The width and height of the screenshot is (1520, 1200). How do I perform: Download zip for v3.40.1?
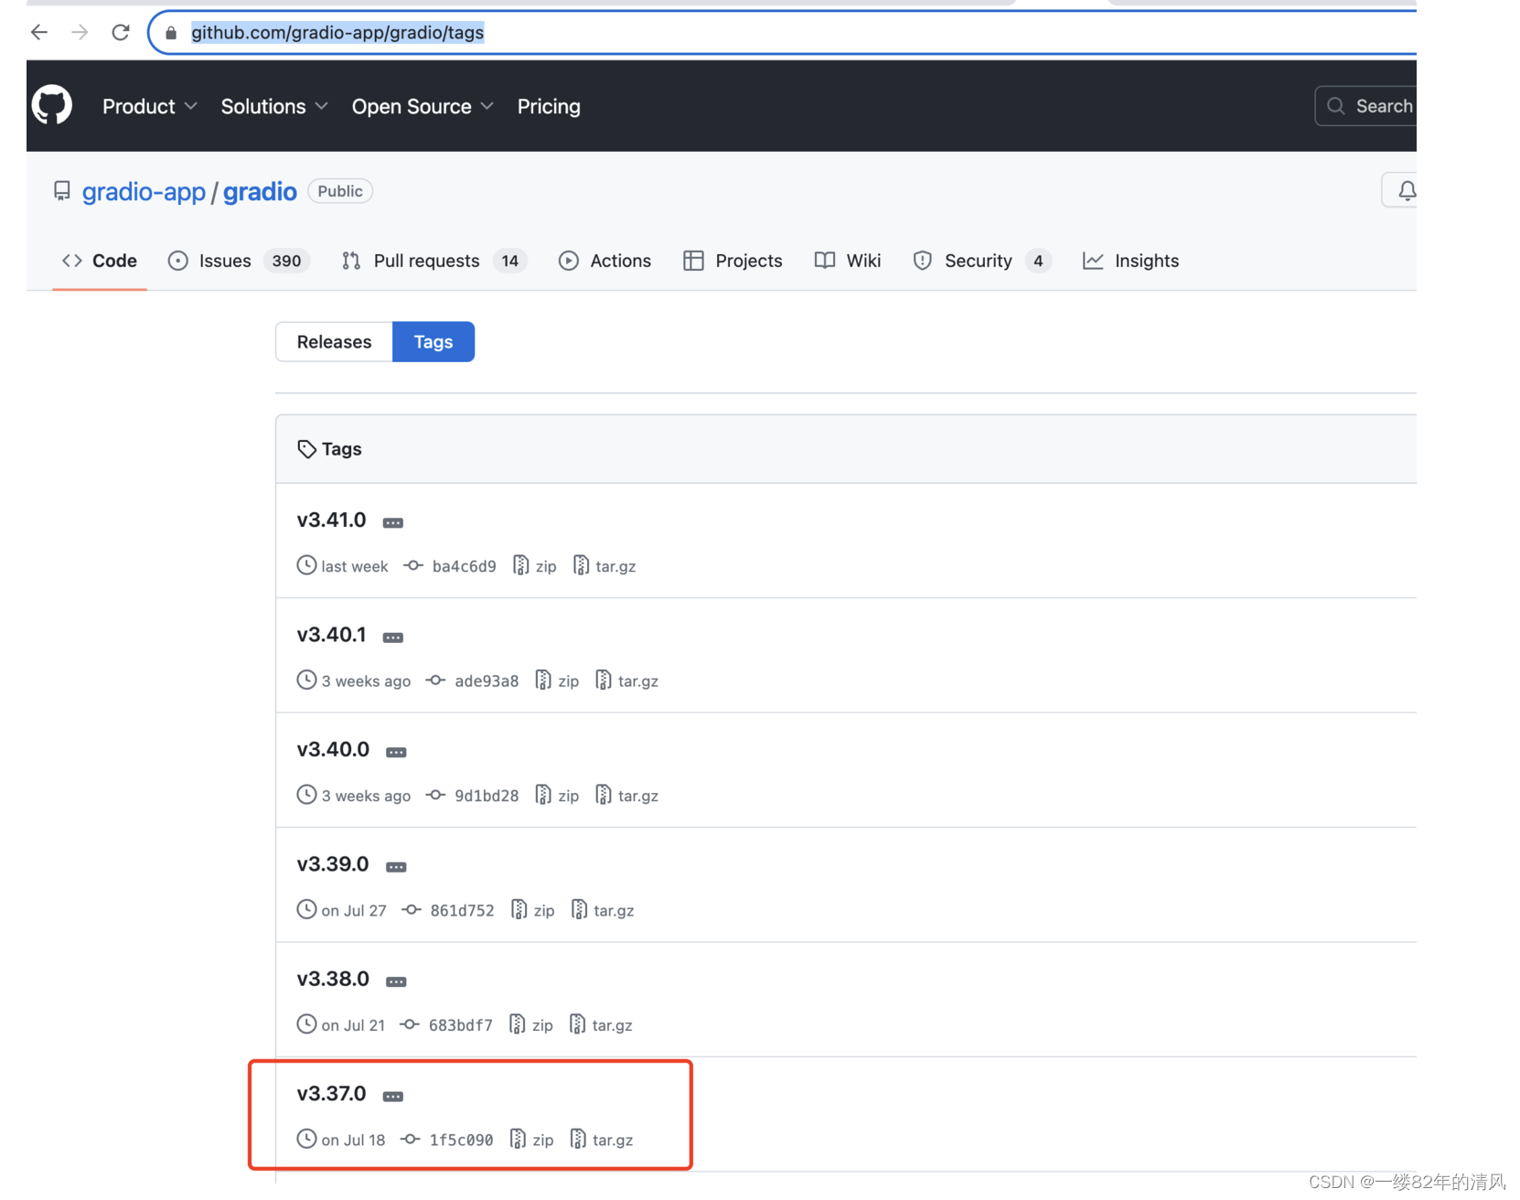pos(558,680)
